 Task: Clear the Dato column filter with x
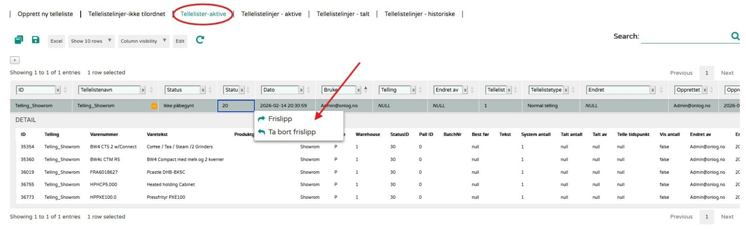pos(301,90)
